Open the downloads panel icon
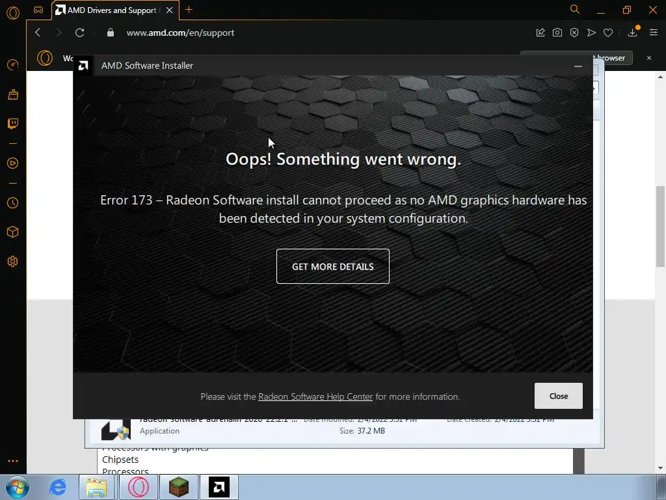This screenshot has width=666, height=500. [633, 33]
